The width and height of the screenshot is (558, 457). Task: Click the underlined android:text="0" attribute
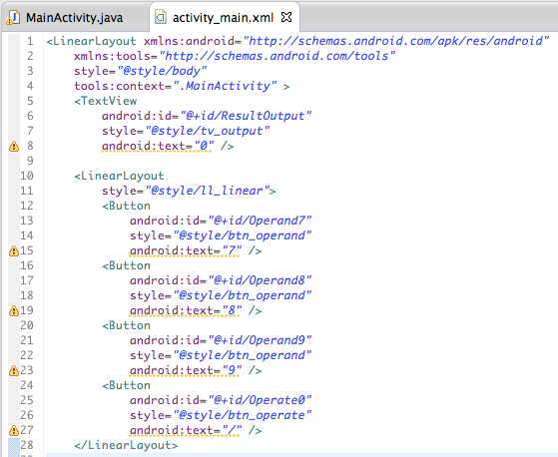tap(158, 146)
